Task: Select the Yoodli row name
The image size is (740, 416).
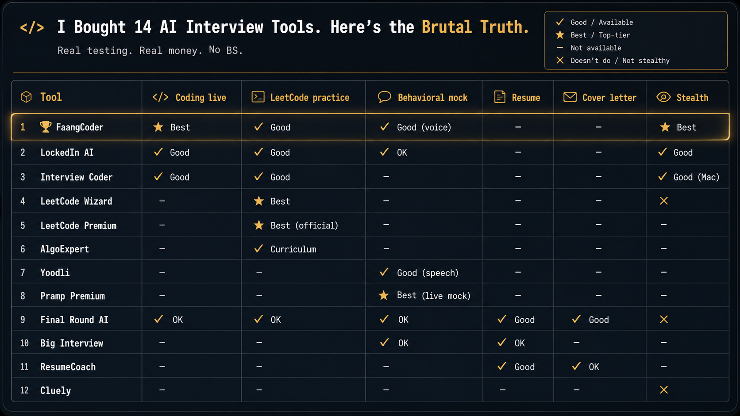Action: click(55, 273)
